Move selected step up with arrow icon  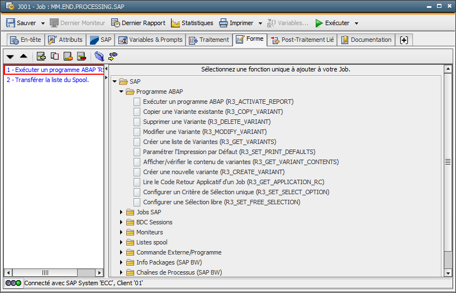[x=23, y=56]
